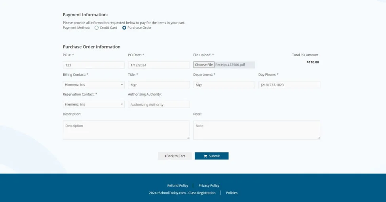Click the Submit button

tap(211, 156)
